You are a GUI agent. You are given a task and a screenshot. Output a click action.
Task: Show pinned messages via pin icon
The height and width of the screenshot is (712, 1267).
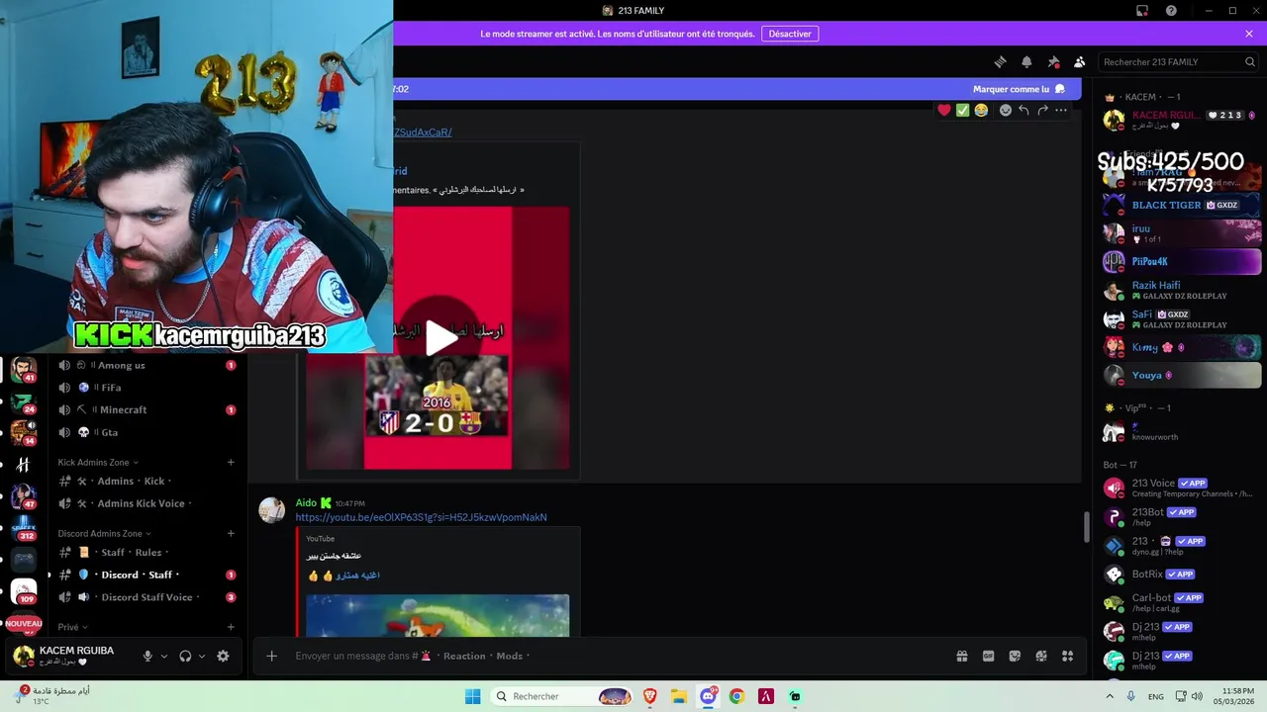click(1053, 61)
